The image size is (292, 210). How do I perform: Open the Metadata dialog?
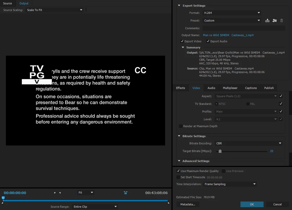point(188,204)
